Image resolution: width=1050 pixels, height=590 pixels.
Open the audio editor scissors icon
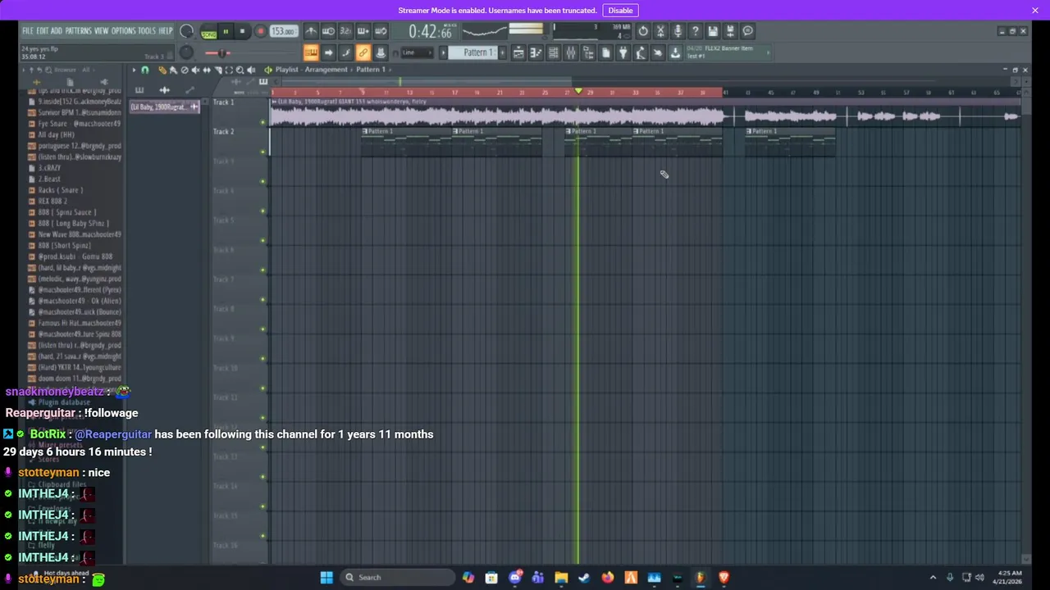click(660, 31)
